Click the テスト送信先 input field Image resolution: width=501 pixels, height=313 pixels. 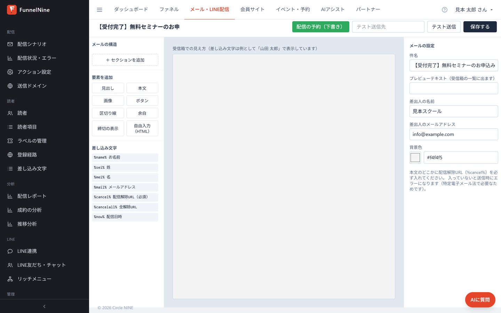point(388,27)
